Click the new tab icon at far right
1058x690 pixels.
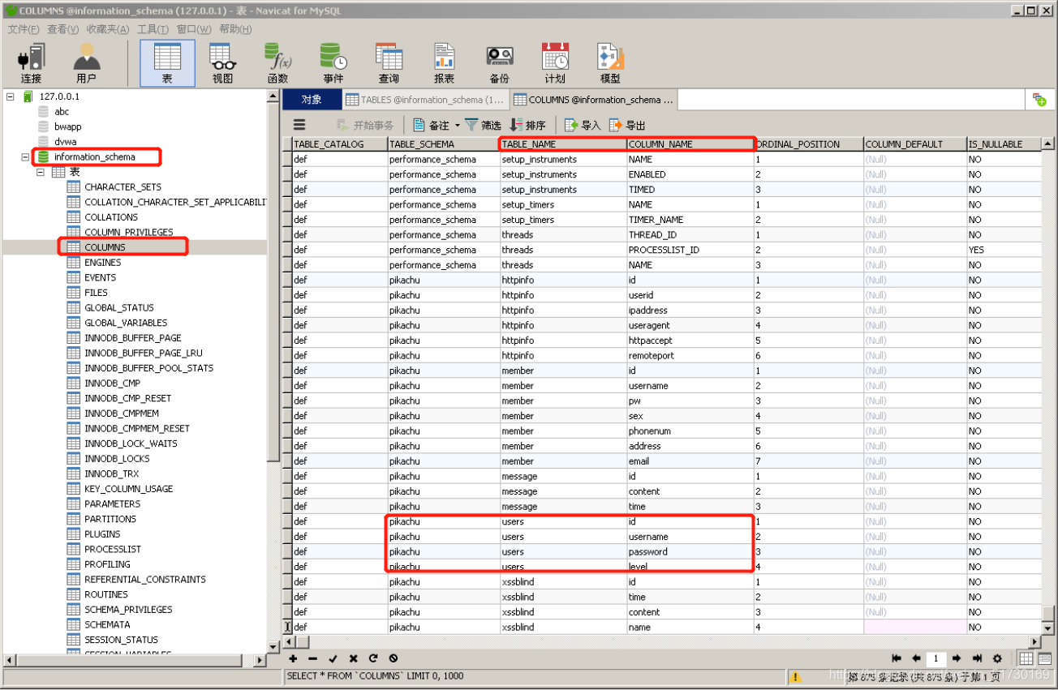tap(1039, 99)
